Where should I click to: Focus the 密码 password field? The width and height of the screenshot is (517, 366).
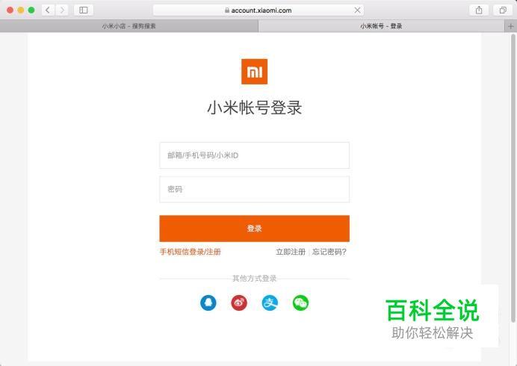click(254, 189)
